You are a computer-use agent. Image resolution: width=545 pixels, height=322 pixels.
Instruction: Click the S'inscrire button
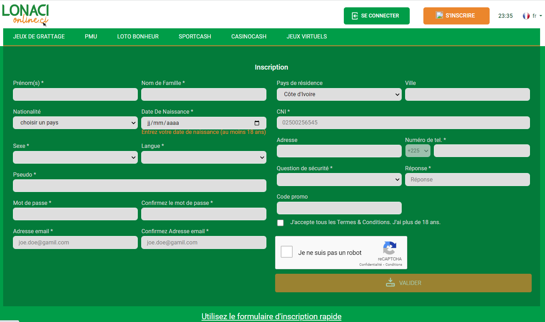coord(456,16)
